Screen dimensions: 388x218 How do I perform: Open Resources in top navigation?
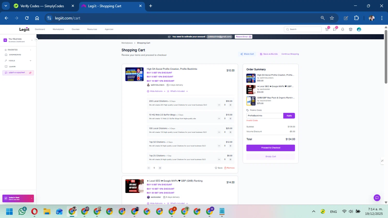click(92, 29)
